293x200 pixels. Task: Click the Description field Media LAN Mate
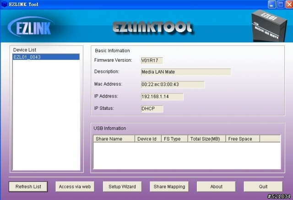(x=186, y=72)
